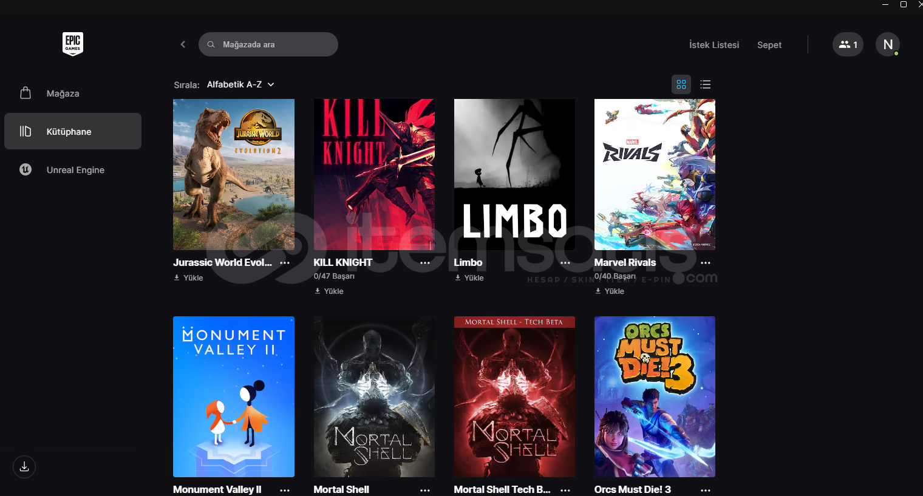Open options menu for Jurassic World Evolution

click(x=285, y=263)
